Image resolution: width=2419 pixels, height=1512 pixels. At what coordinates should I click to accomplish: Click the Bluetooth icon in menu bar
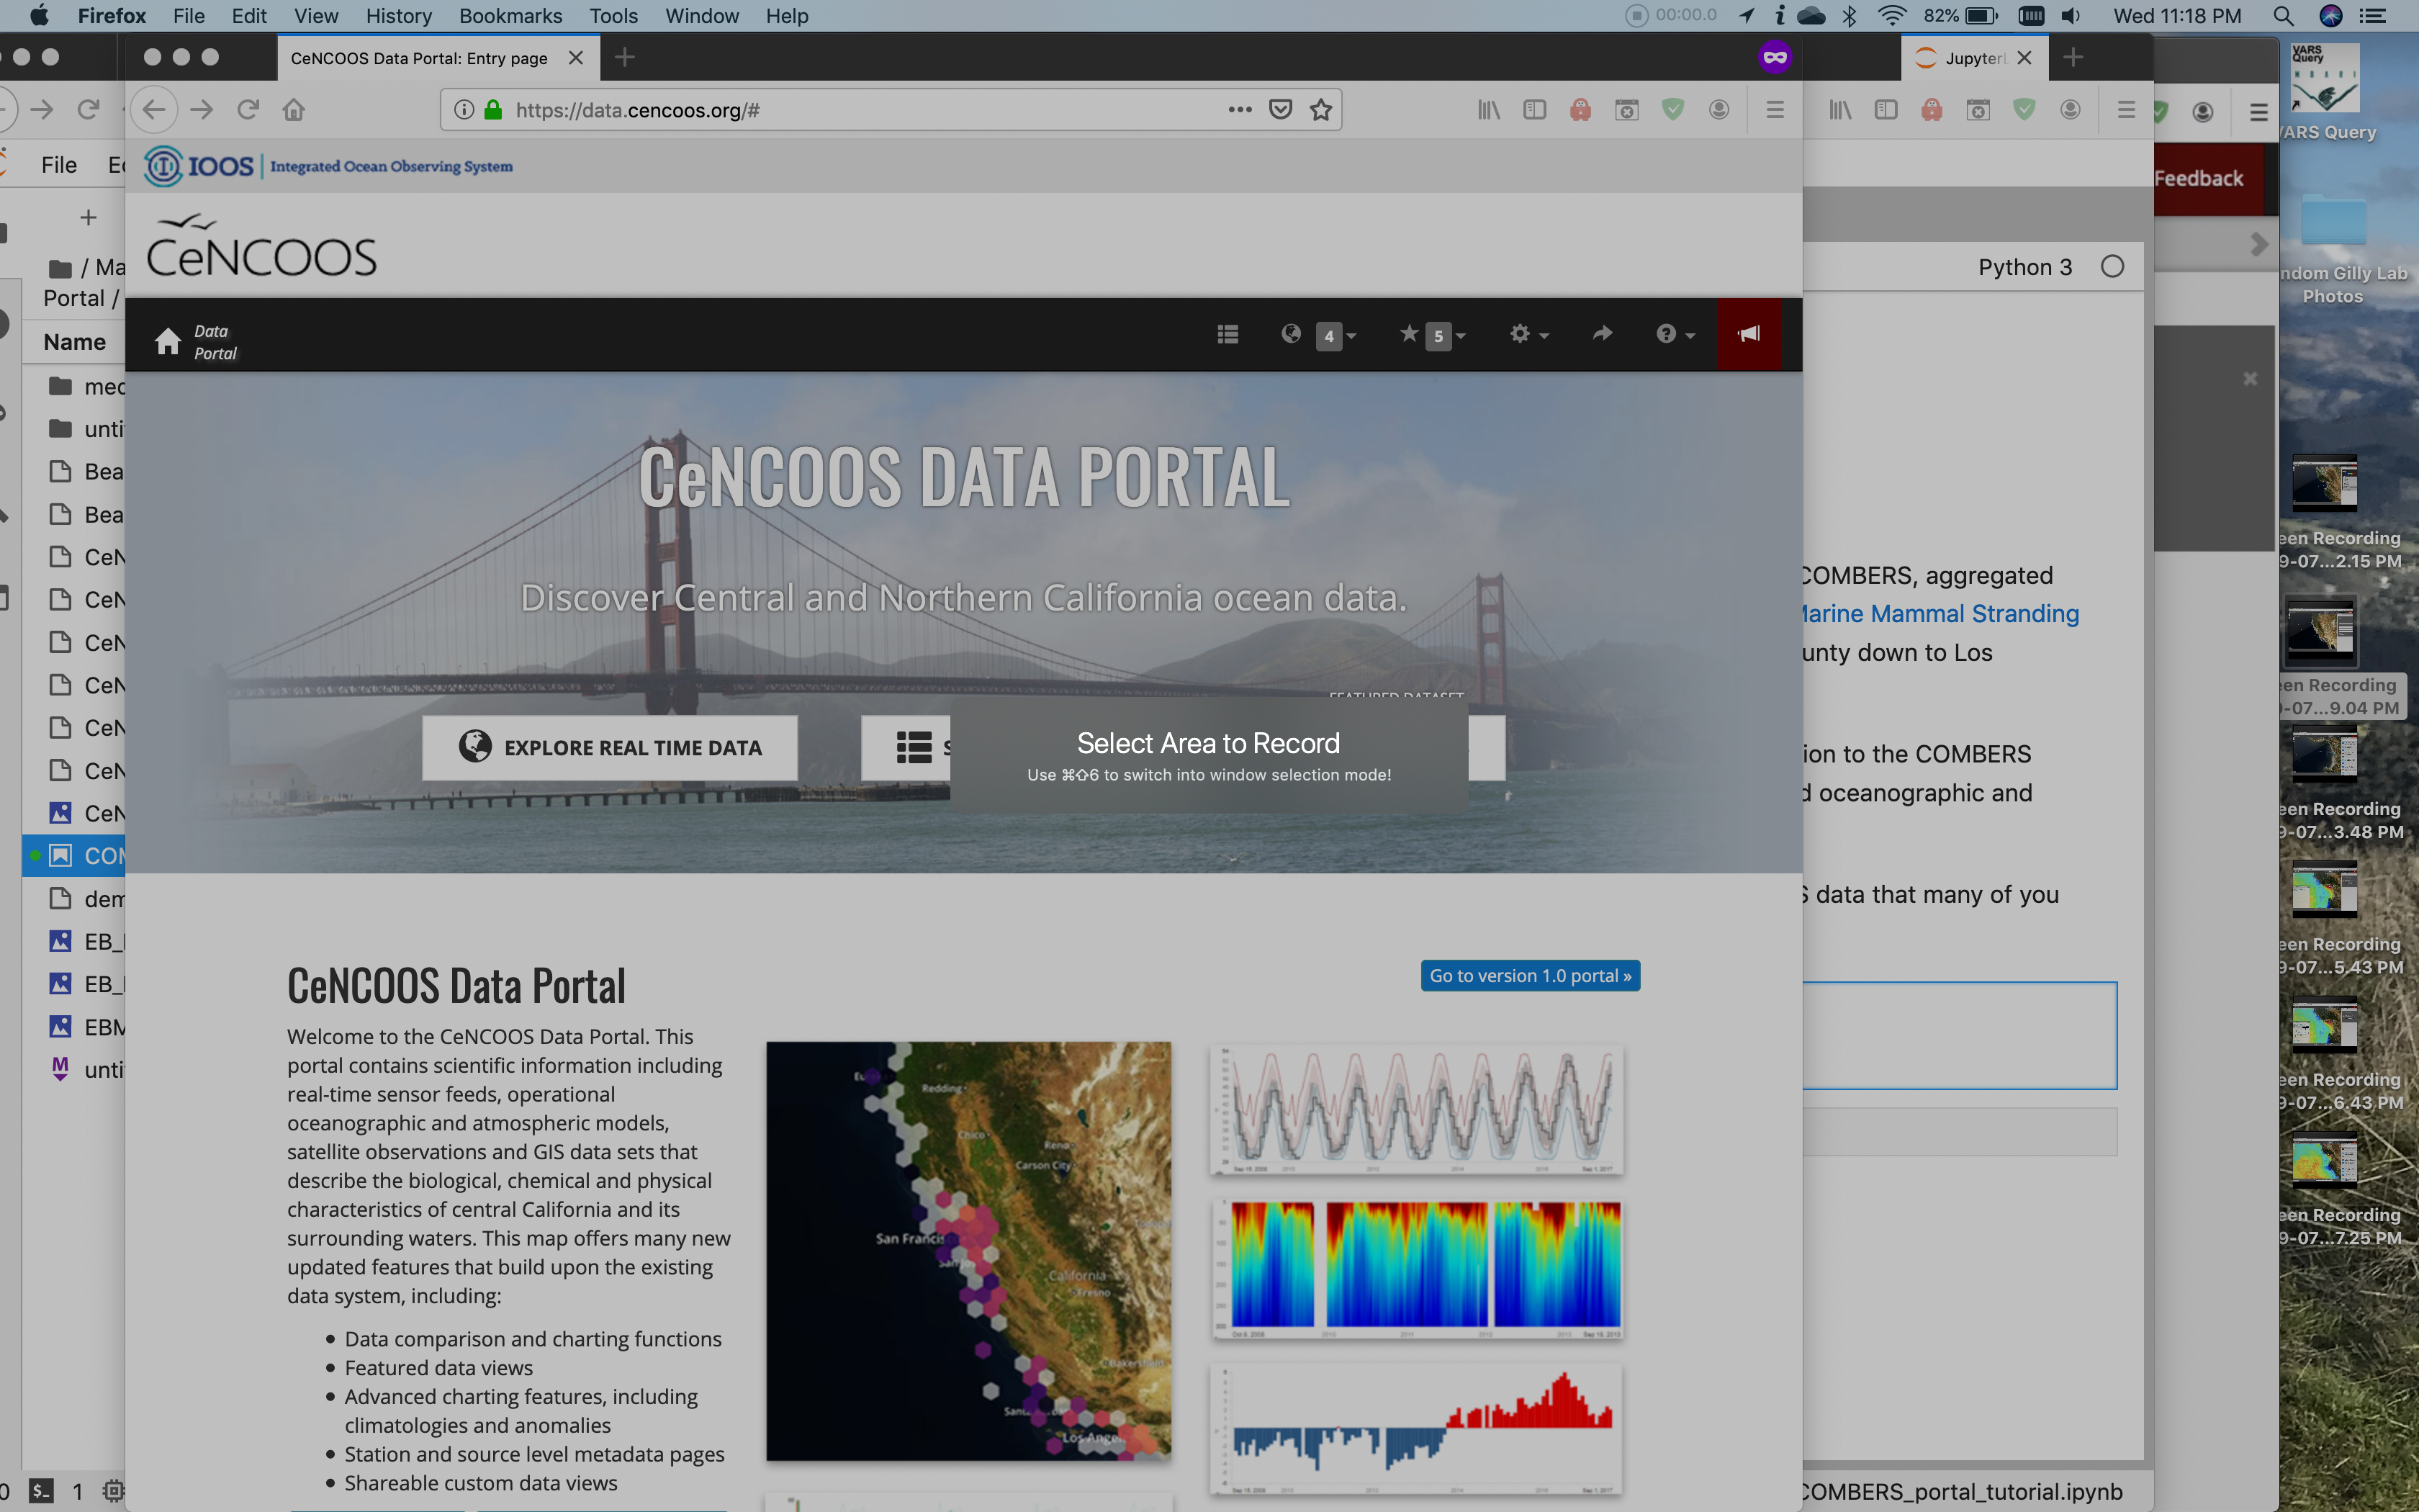[x=1850, y=15]
